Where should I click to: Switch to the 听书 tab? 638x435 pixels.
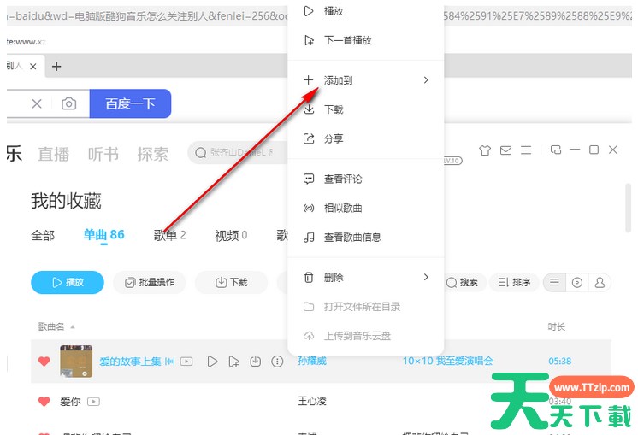click(103, 155)
